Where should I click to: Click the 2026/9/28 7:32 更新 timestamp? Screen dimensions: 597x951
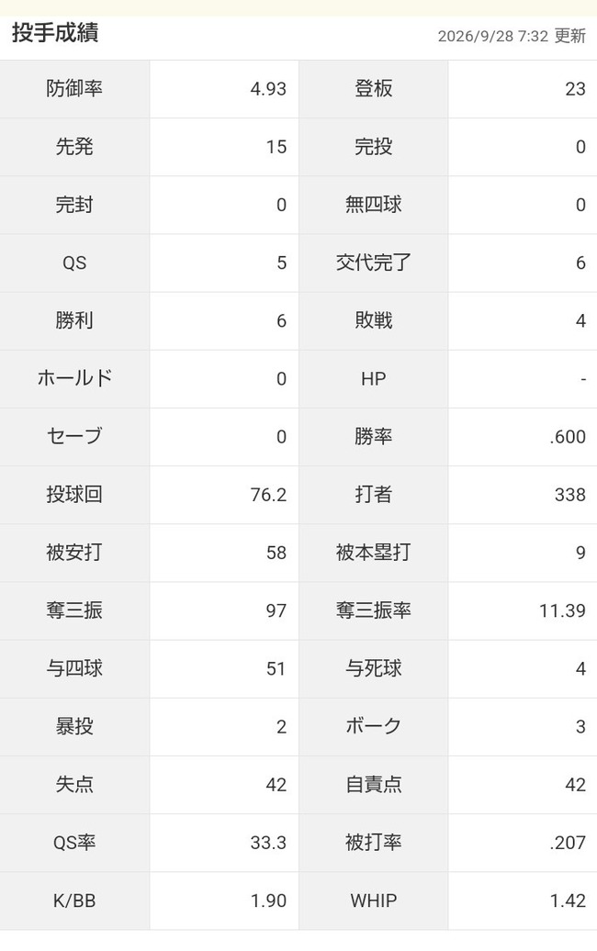512,36
